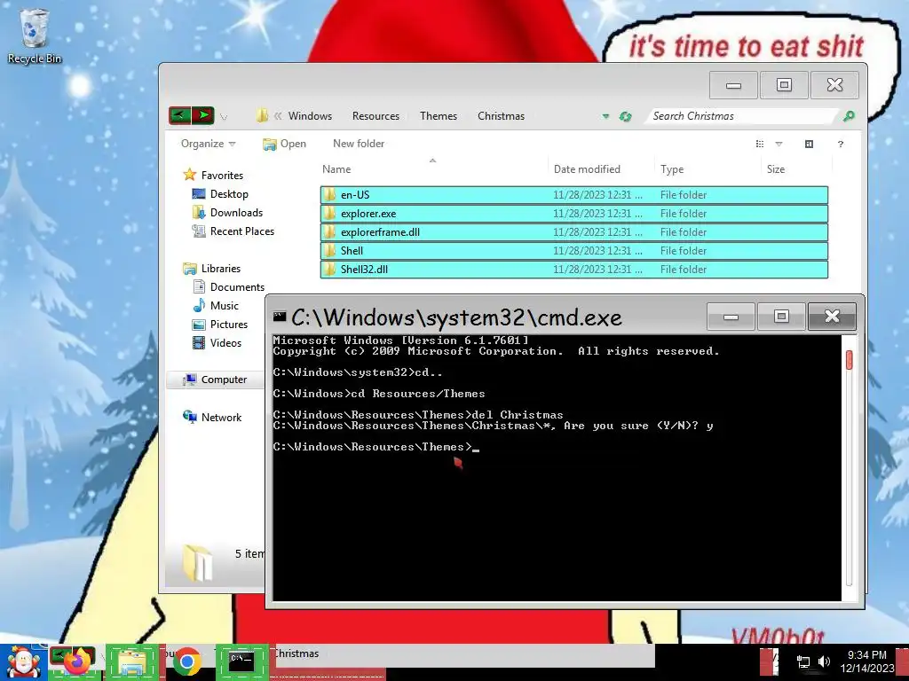The height and width of the screenshot is (681, 909).
Task: Switch to the cmd taskbar button
Action: pyautogui.click(x=241, y=661)
